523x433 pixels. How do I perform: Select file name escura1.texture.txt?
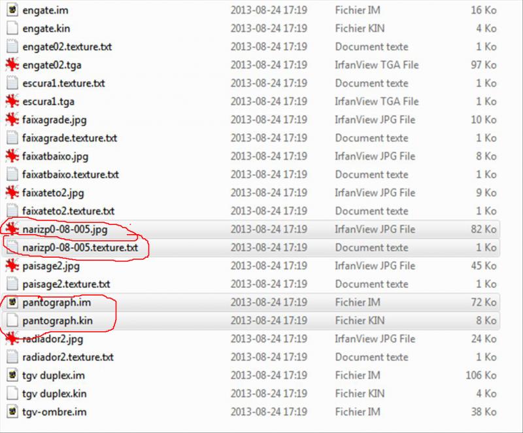(x=63, y=84)
